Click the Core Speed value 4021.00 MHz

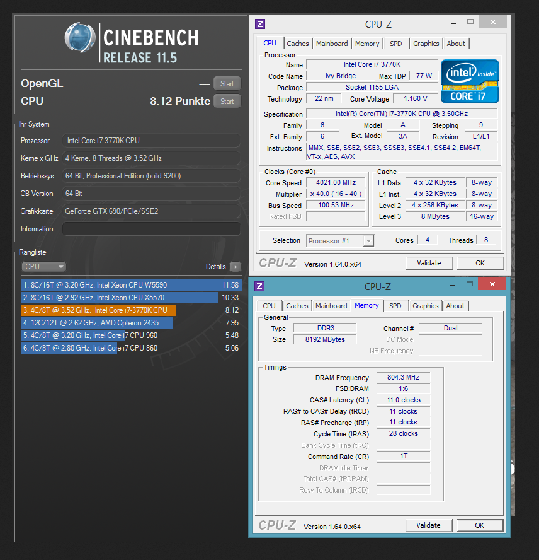click(336, 182)
